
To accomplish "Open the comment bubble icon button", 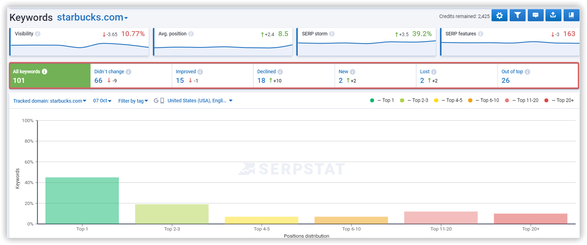I will [x=536, y=16].
